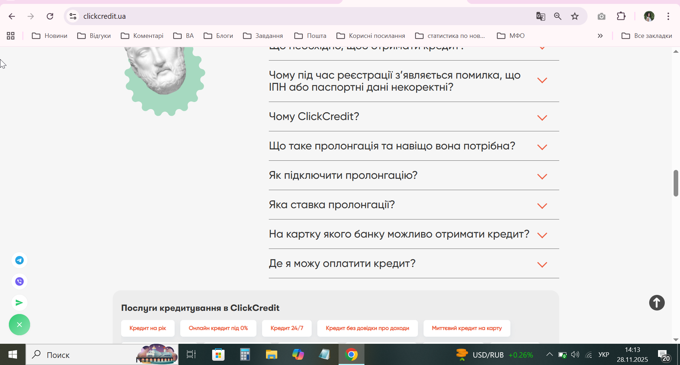Bookmark this page with the star

click(x=575, y=16)
